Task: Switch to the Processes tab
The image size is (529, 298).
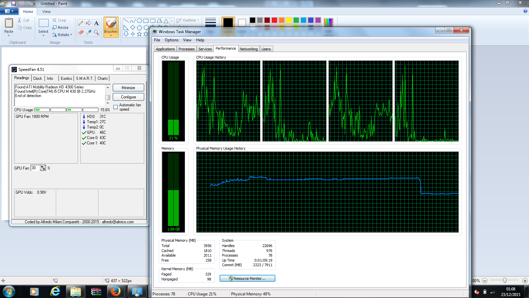Action: [186, 49]
